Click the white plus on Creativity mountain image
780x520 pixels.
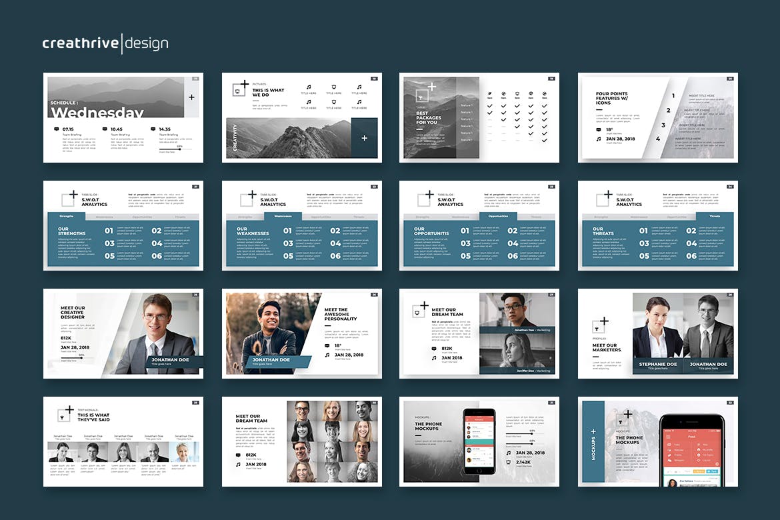[364, 138]
